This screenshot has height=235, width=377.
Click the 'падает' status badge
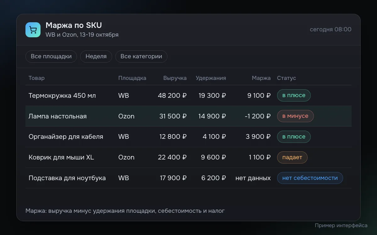tap(292, 157)
